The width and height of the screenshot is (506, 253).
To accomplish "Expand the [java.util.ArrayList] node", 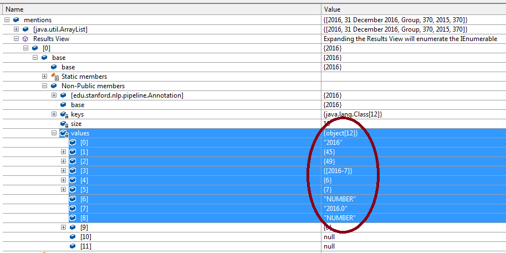I will coord(16,29).
